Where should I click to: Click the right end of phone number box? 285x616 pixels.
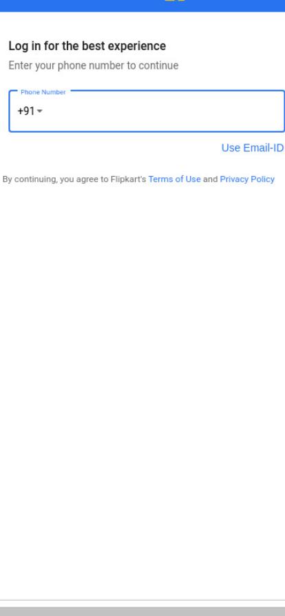(275, 111)
